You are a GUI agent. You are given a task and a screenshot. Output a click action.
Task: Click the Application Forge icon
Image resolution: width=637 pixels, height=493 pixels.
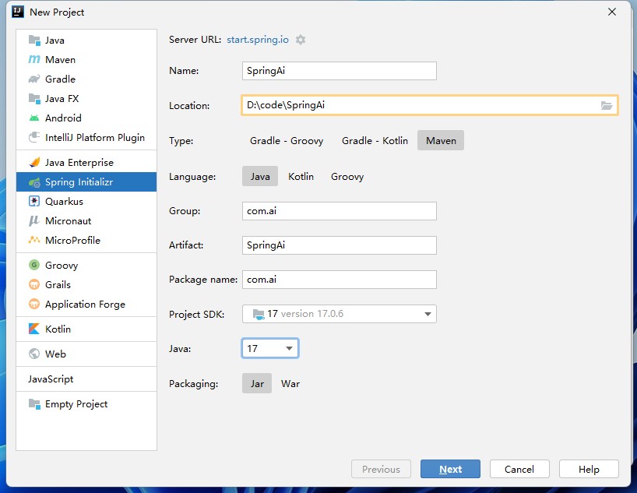pyautogui.click(x=34, y=304)
